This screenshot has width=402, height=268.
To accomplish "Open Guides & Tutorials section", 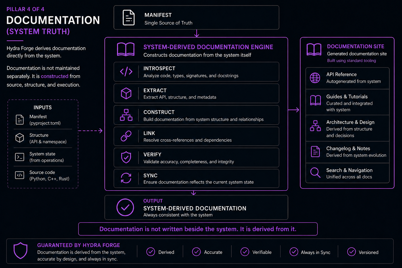I will click(348, 102).
